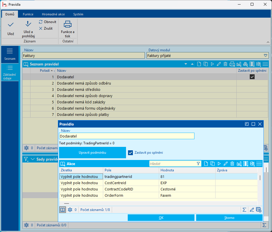272x232 pixels.
Task: Click the Upravit podmínku button
Action: point(92,153)
